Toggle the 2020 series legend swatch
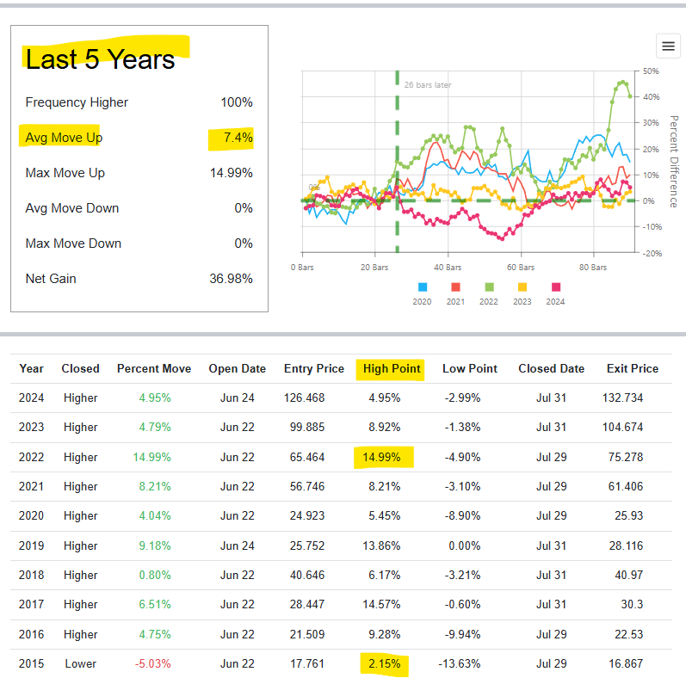Screen dimensions: 686x678 [x=423, y=287]
